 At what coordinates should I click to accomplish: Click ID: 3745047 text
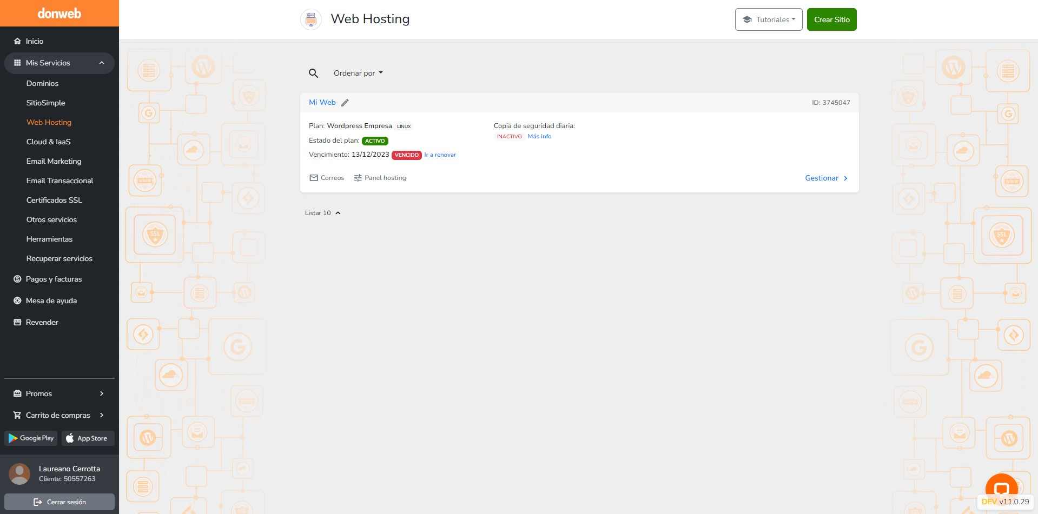click(x=831, y=103)
